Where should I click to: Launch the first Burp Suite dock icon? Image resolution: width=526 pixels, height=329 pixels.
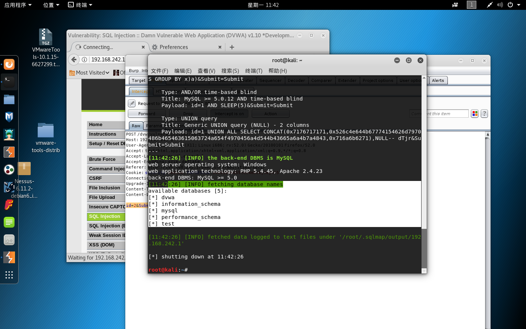point(9,152)
